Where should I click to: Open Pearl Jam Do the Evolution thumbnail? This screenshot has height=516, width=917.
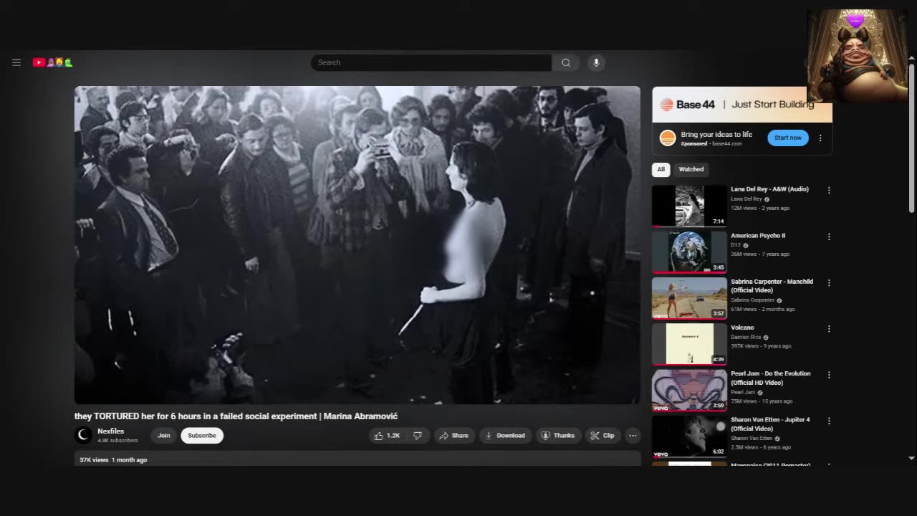[689, 390]
